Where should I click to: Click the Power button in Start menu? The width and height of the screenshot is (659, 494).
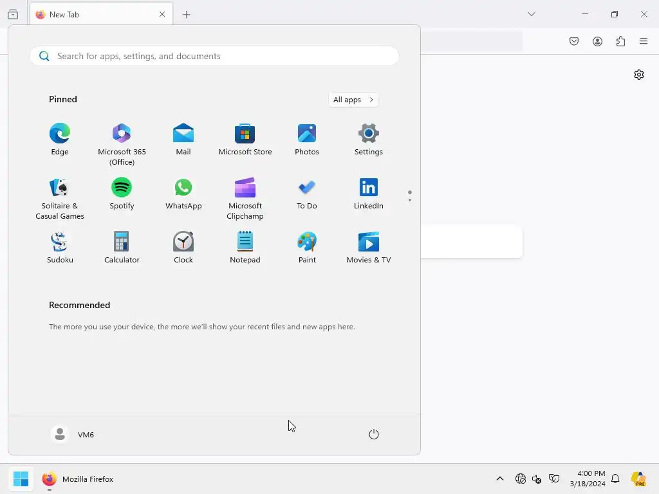pos(374,434)
